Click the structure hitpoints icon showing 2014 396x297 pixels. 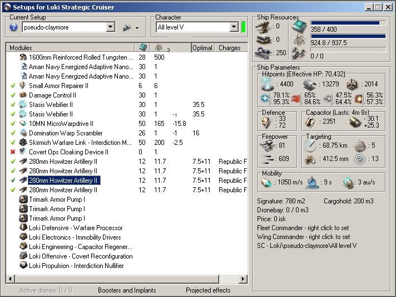point(352,85)
